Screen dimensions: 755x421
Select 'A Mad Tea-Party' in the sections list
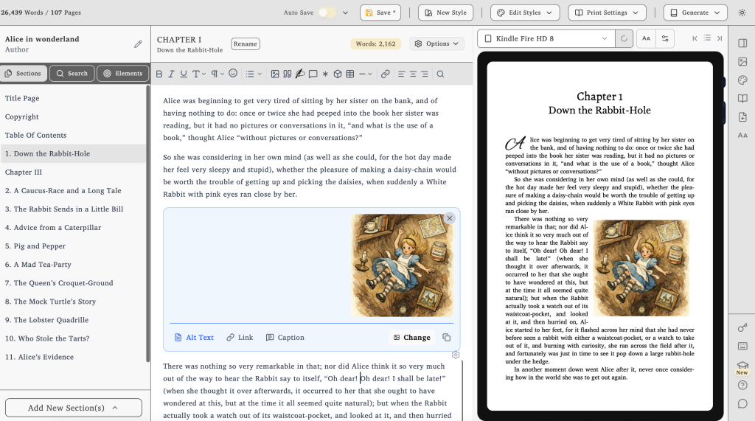pos(43,265)
